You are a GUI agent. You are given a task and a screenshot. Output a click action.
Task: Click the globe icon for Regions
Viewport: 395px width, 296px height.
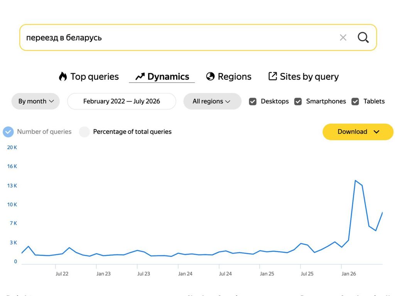pyautogui.click(x=210, y=76)
